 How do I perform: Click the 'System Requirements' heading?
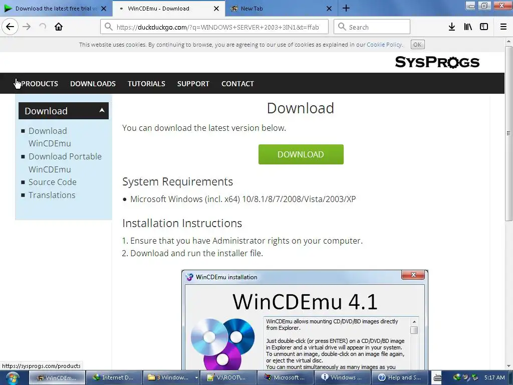coord(178,181)
